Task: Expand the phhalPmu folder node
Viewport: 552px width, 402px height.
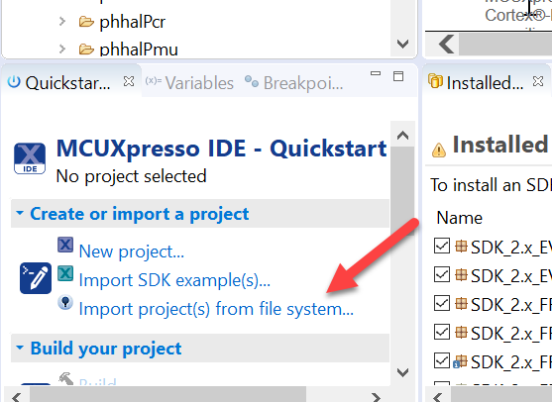Action: (x=62, y=49)
